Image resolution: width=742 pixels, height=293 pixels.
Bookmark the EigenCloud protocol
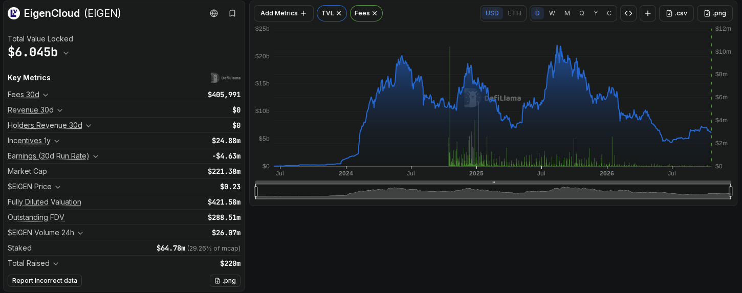pyautogui.click(x=232, y=13)
